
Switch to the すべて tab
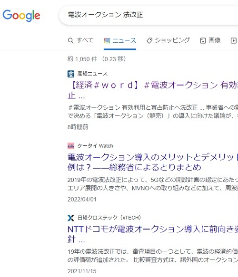[x=81, y=40]
